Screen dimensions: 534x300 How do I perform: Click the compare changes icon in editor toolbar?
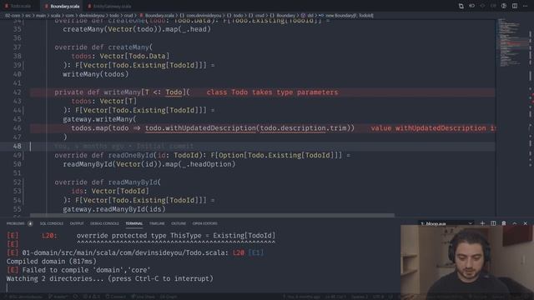click(x=461, y=6)
